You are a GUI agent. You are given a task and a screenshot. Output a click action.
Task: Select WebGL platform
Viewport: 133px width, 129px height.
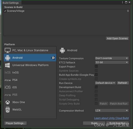click(30, 110)
